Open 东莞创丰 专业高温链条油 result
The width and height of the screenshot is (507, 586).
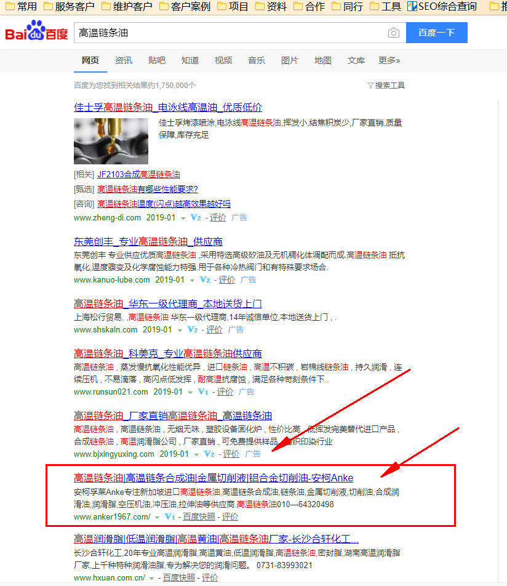148,242
